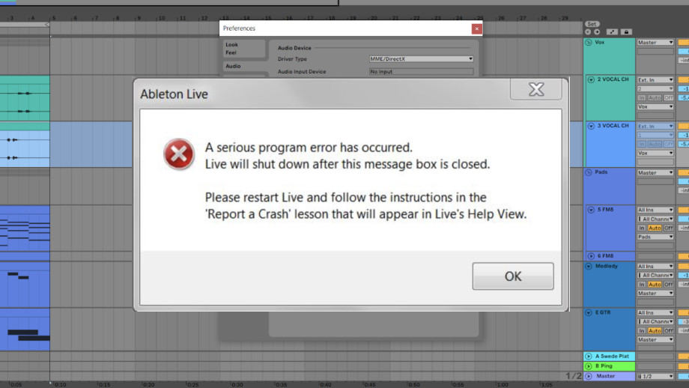The height and width of the screenshot is (388, 689).
Task: Open E GTR All Channels dropdown
Action: click(x=655, y=321)
